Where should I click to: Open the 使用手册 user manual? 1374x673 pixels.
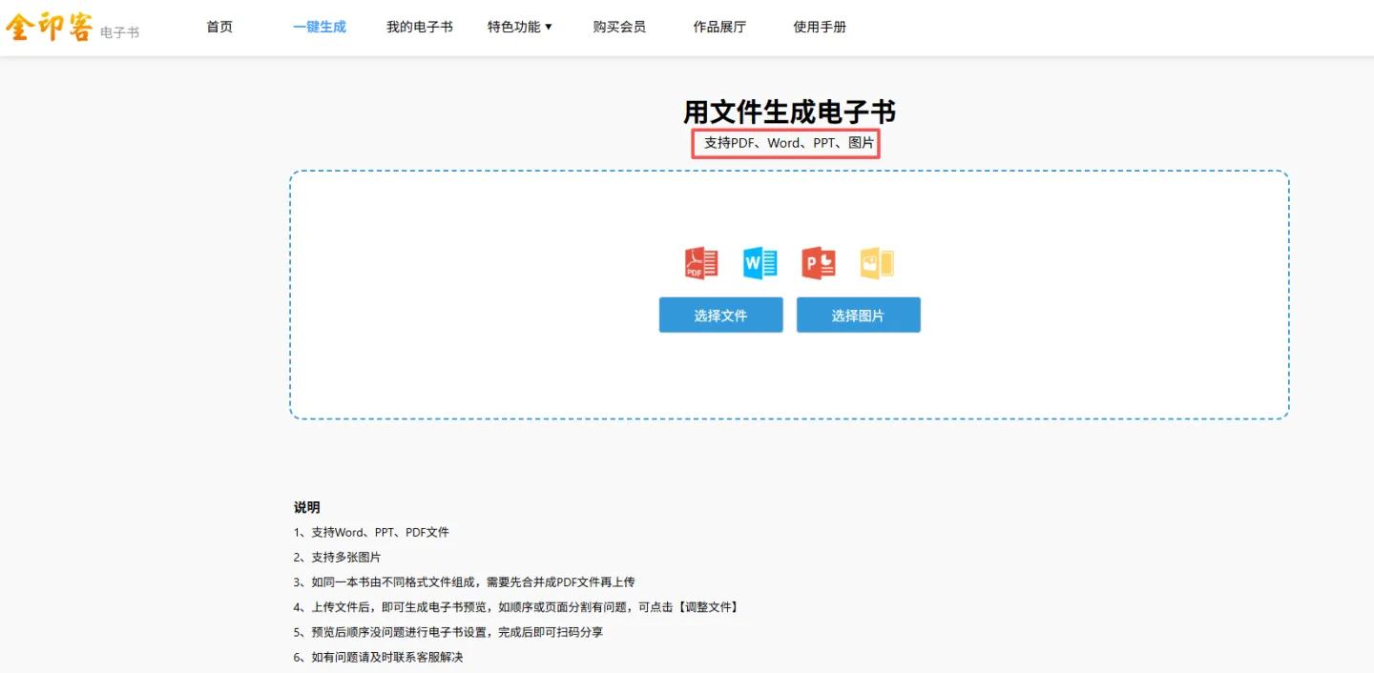click(820, 27)
